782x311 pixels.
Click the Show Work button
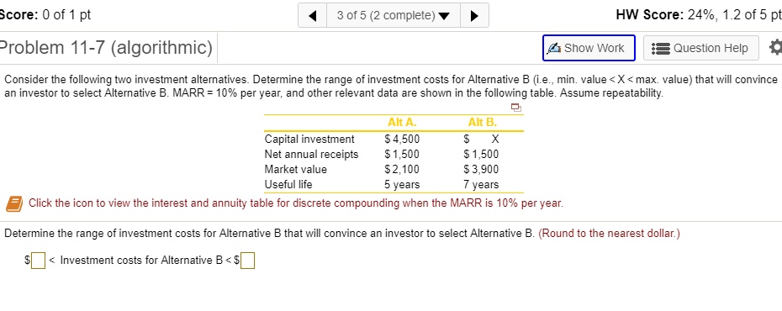(589, 48)
